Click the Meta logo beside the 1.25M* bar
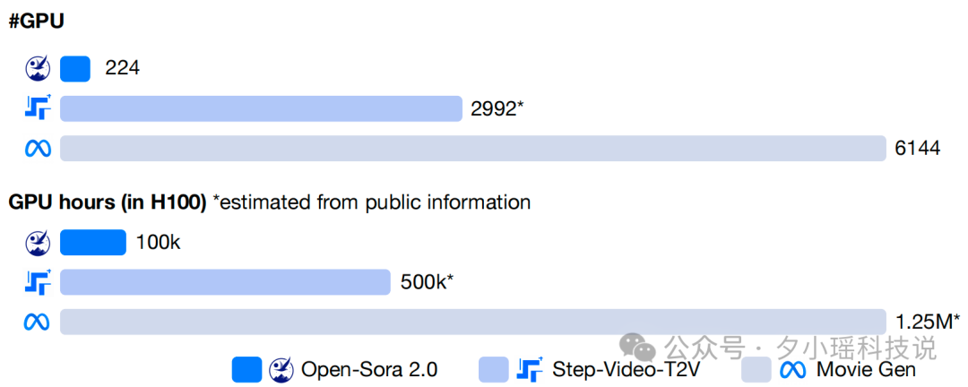The width and height of the screenshot is (968, 387). pyautogui.click(x=38, y=322)
